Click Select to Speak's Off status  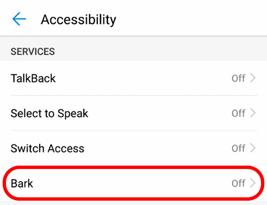coord(238,113)
